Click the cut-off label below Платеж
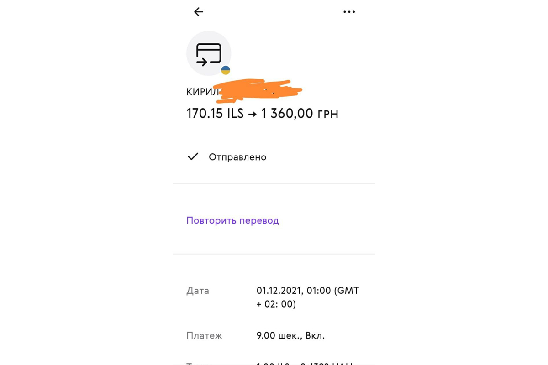 coord(190,363)
